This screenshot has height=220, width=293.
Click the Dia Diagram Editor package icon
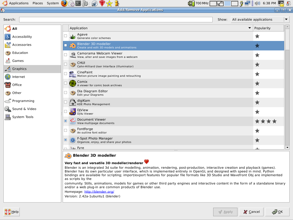[72, 93]
